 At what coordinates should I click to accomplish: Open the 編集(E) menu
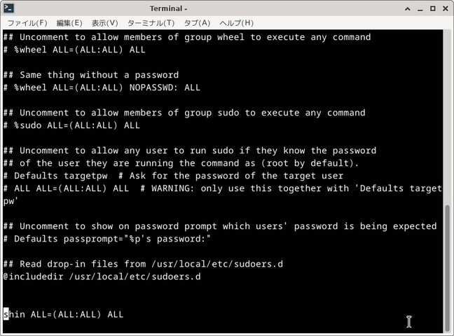(70, 23)
